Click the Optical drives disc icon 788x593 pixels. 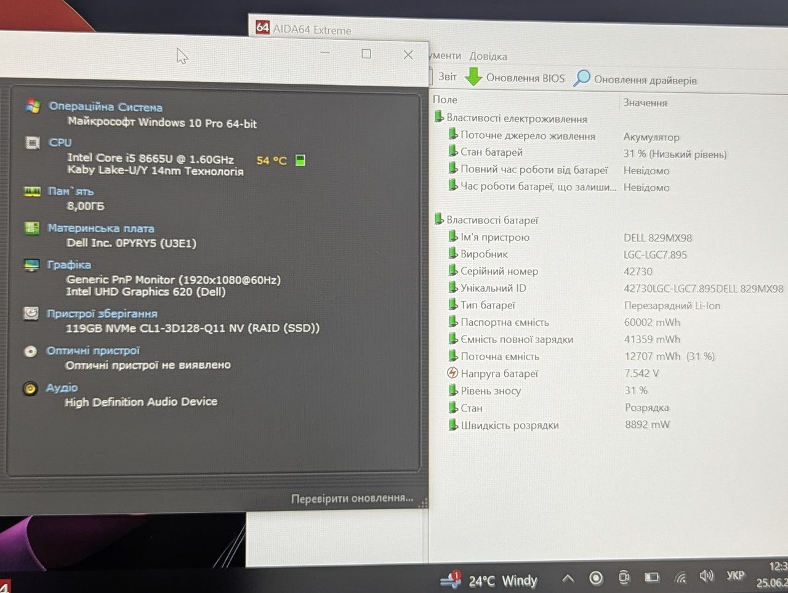pyautogui.click(x=30, y=352)
